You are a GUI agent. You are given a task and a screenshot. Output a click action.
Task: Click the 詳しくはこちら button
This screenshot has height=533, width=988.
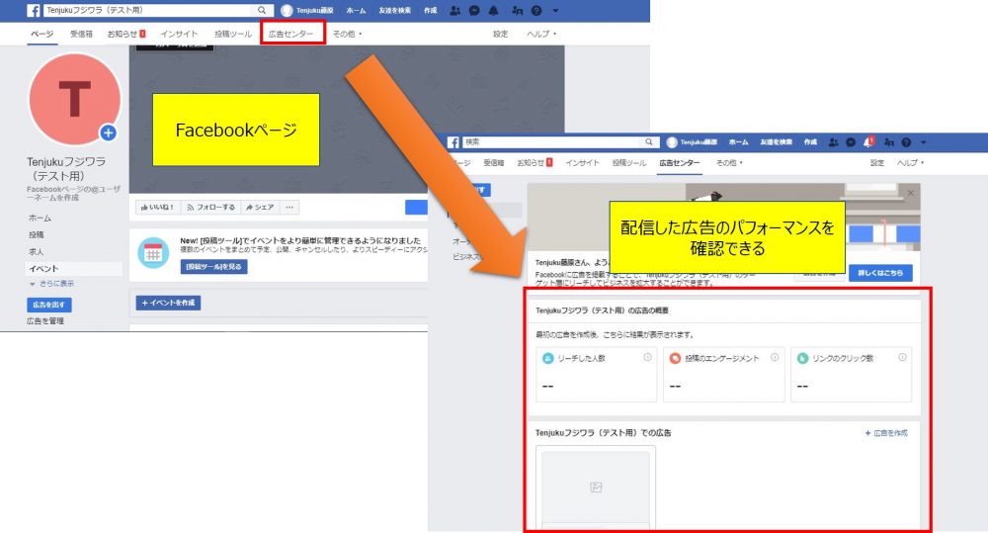point(880,273)
